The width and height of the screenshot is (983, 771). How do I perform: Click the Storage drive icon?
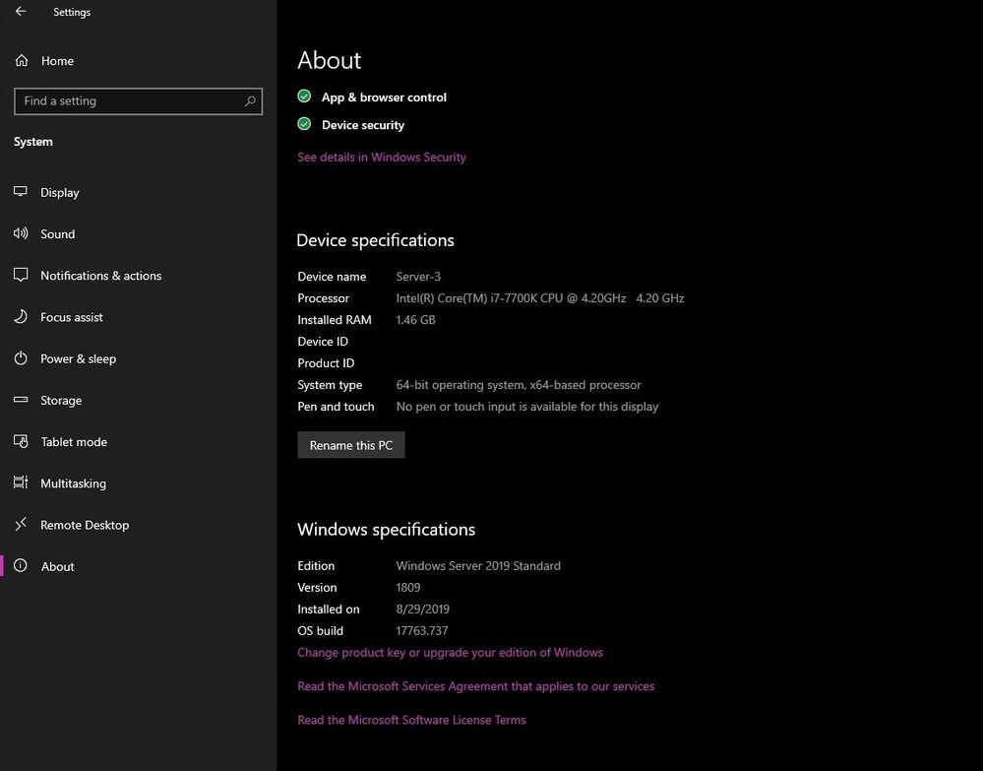pyautogui.click(x=21, y=401)
